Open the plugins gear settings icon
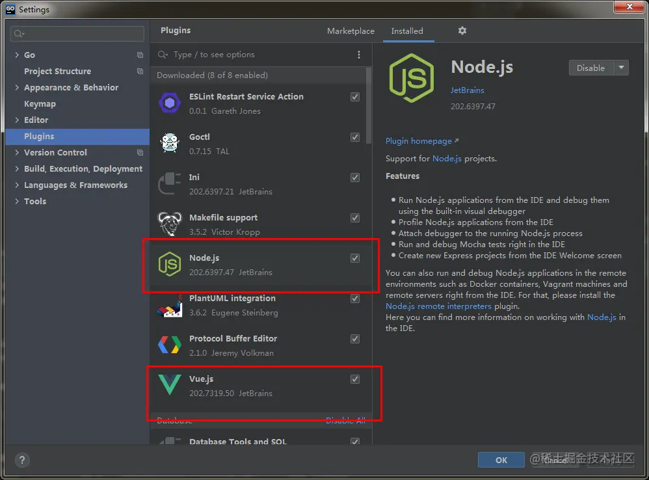 click(462, 31)
